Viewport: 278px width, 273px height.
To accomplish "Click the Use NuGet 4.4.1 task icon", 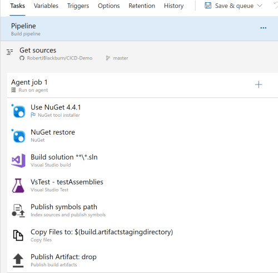I will pyautogui.click(x=18, y=111).
